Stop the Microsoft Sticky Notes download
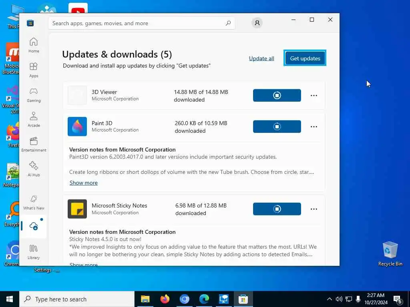 [x=277, y=209]
